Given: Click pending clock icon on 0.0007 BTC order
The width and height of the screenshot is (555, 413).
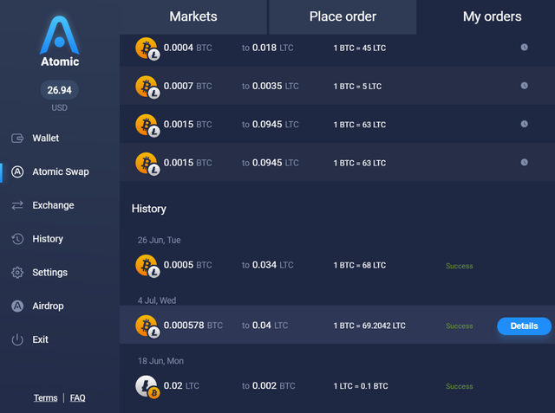Looking at the screenshot, I should tap(524, 86).
